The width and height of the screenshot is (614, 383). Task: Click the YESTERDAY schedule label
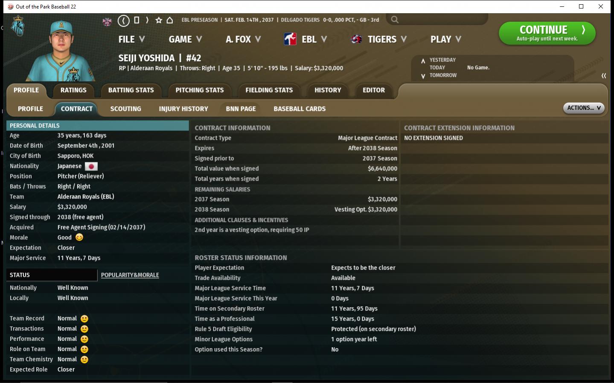point(442,60)
